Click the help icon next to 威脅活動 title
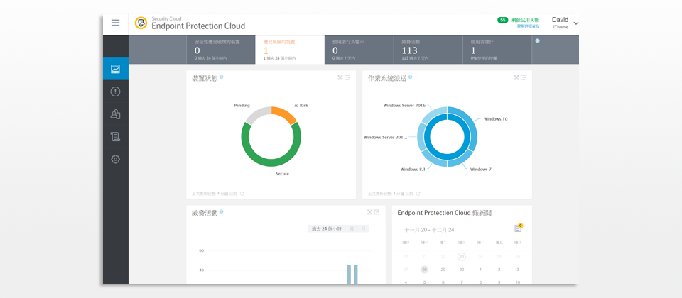Screen dimensions: 682x298 (222, 211)
